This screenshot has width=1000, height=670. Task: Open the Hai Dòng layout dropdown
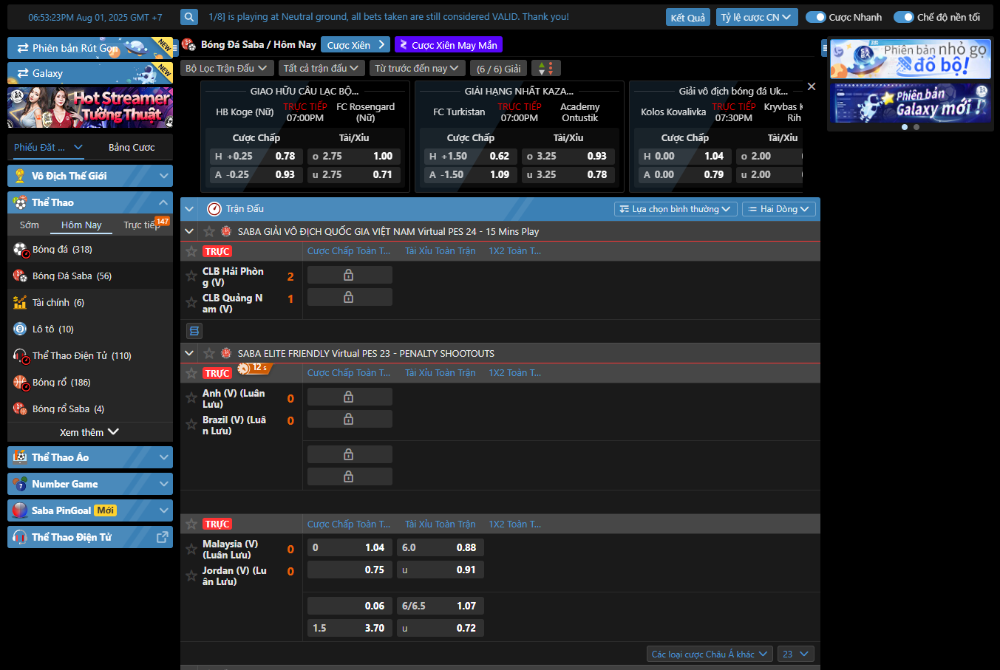coord(778,209)
